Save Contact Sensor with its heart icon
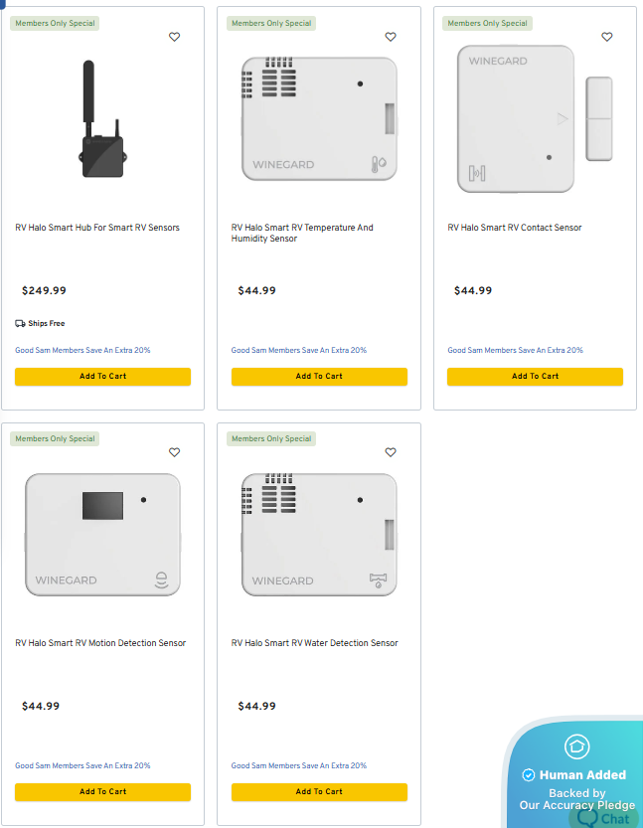 pos(607,37)
